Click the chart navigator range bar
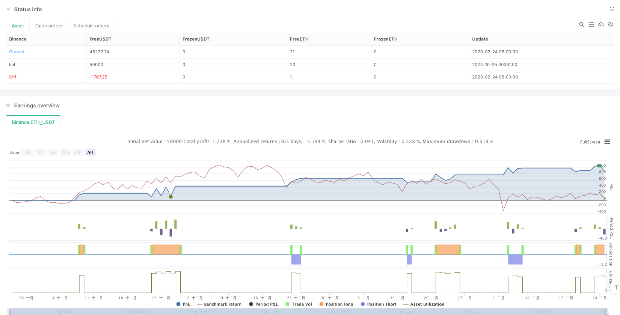This screenshot has width=620, height=315. tap(308, 312)
